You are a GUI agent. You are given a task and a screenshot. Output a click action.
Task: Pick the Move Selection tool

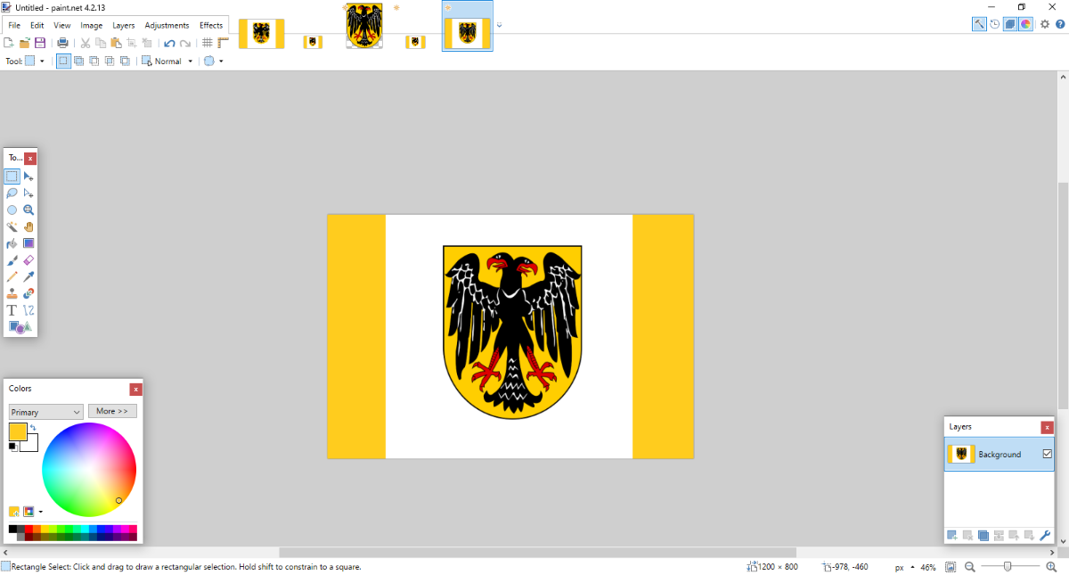29,193
